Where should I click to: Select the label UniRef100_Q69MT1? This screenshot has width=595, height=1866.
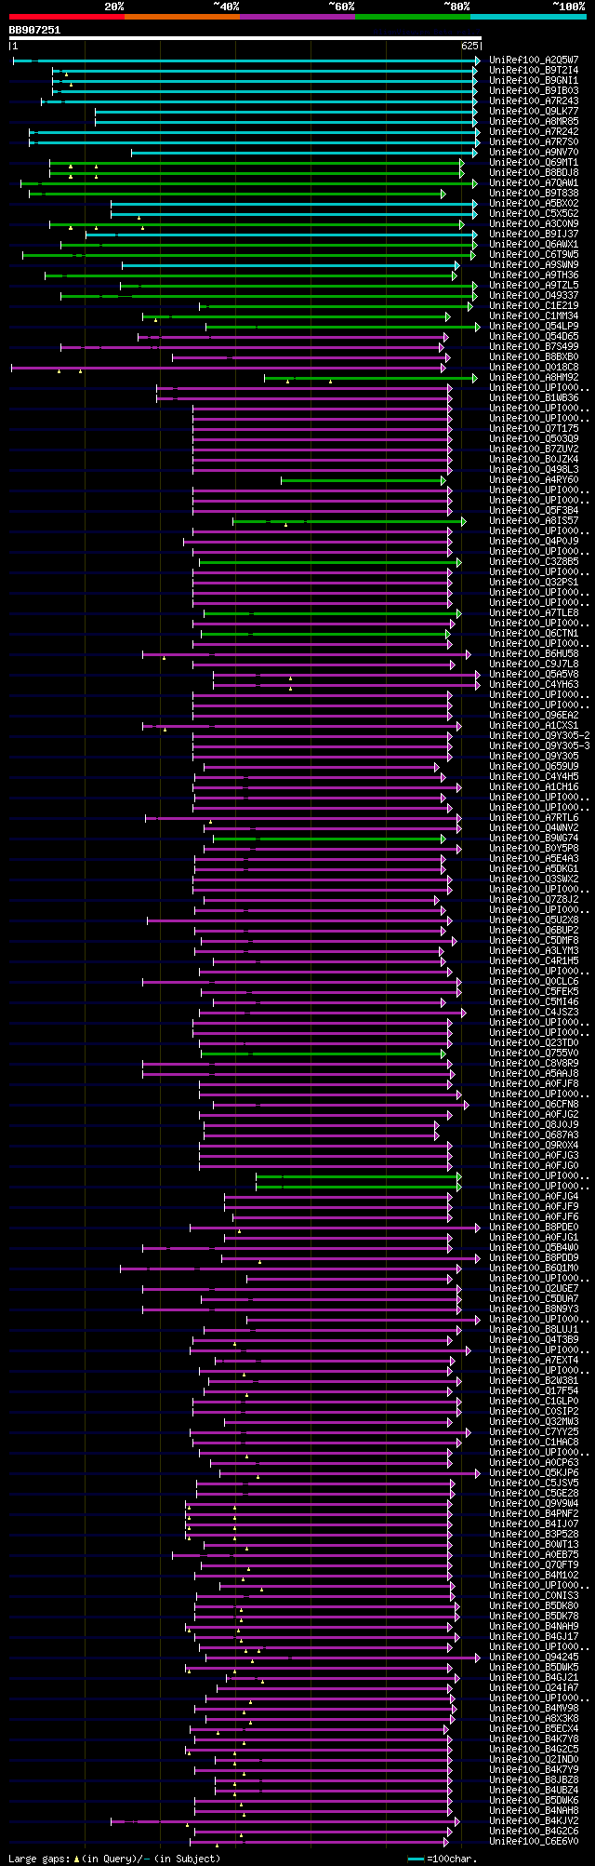pos(534,163)
